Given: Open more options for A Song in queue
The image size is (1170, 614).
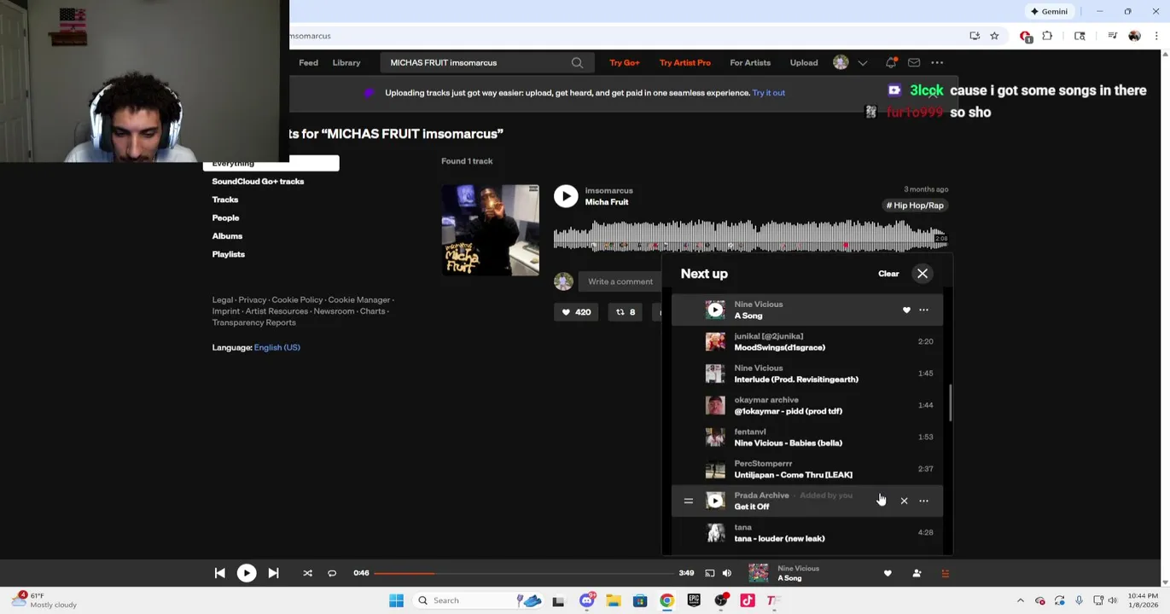Looking at the screenshot, I should pyautogui.click(x=923, y=310).
